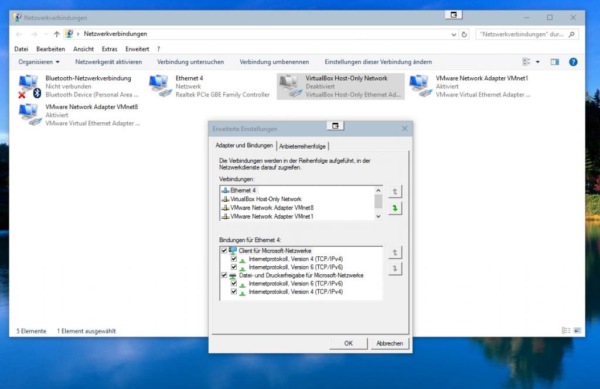
Task: Select the Ethernet 4 adapter icon
Action: [160, 85]
